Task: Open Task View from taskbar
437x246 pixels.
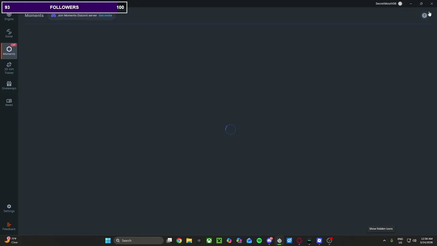Action: pos(169,241)
